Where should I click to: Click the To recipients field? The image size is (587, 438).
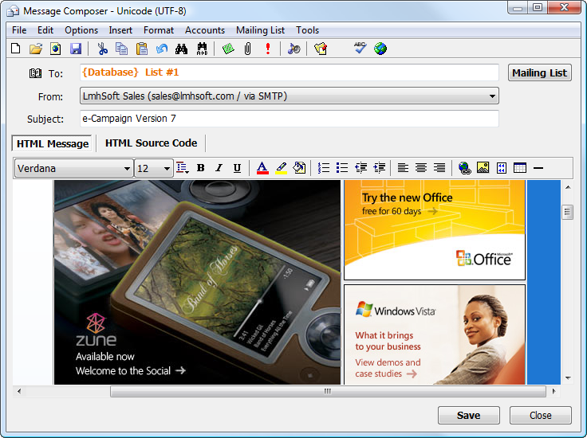tap(289, 72)
